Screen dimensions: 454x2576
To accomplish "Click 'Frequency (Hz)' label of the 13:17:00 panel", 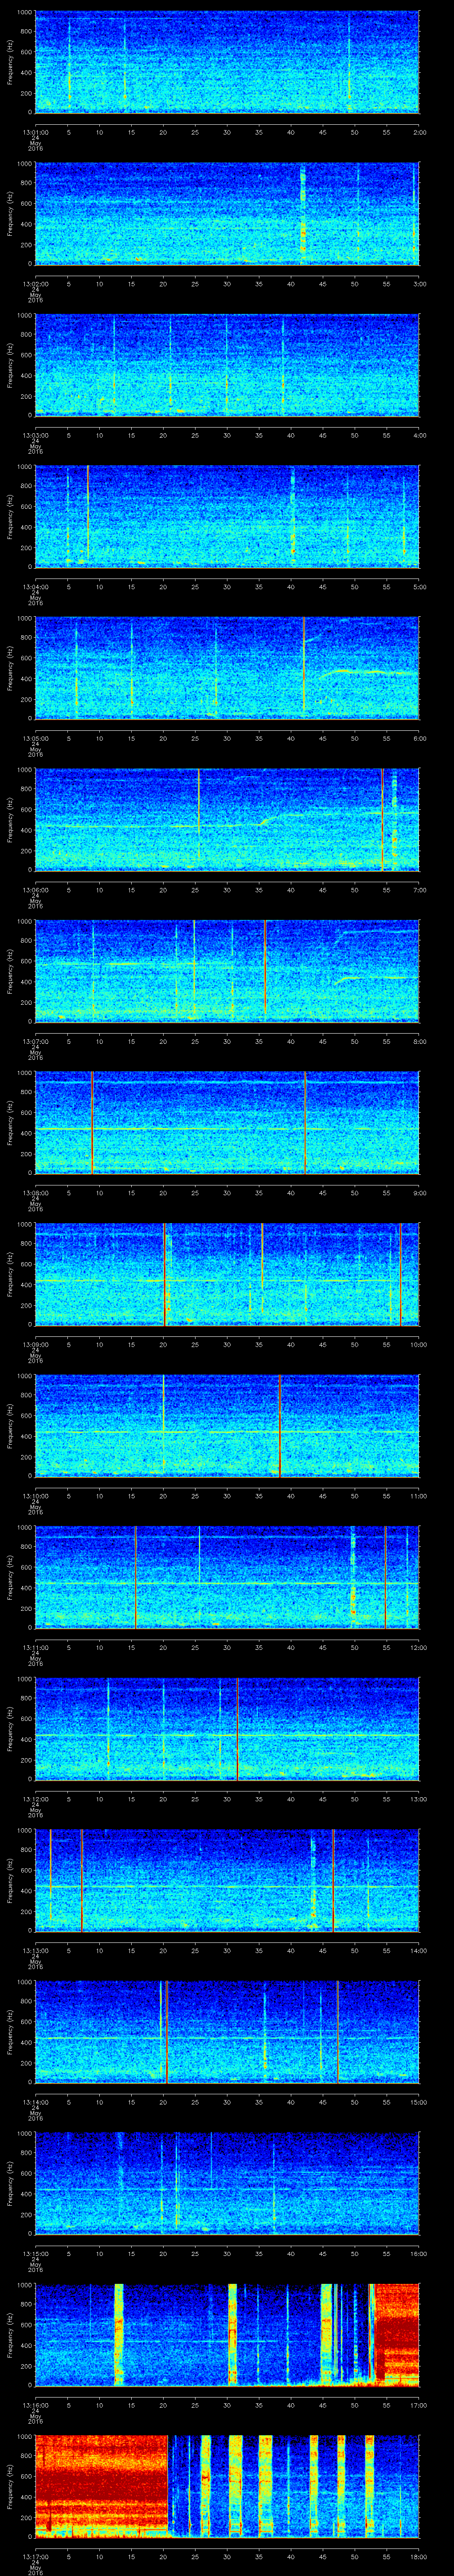I will click(x=10, y=2488).
